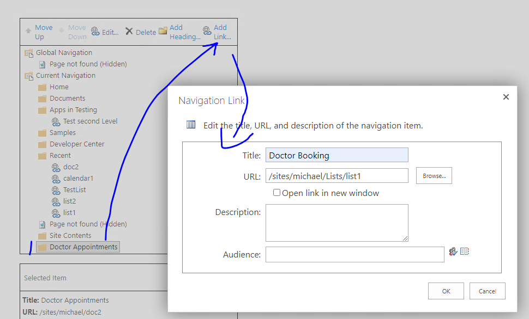Click the Delete X icon
Image resolution: width=529 pixels, height=319 pixels.
click(x=129, y=32)
